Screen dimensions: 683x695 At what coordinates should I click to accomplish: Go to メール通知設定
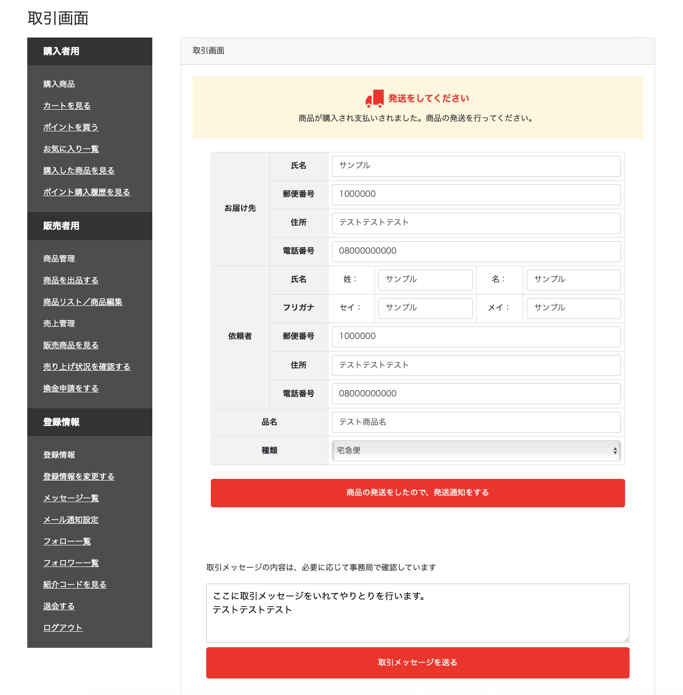[x=70, y=520]
